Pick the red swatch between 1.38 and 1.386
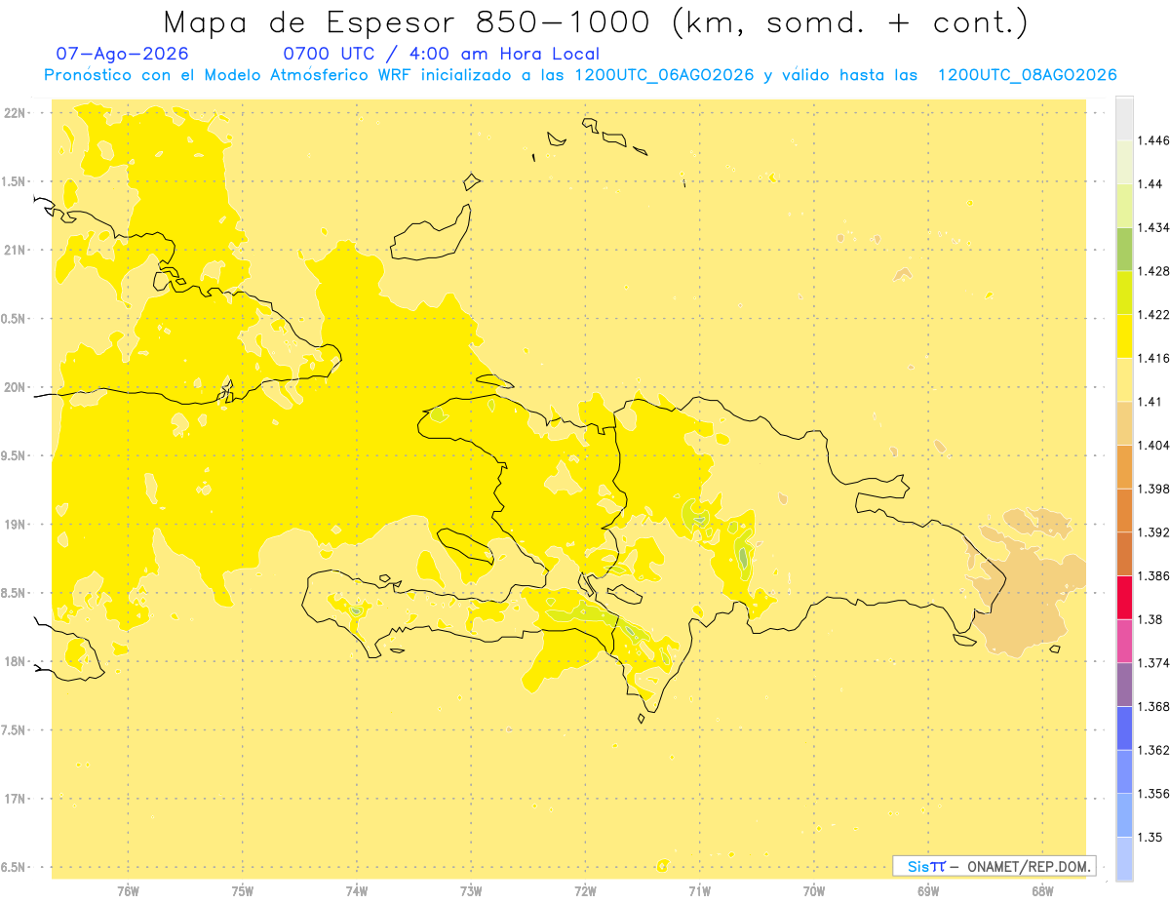 tap(1124, 598)
